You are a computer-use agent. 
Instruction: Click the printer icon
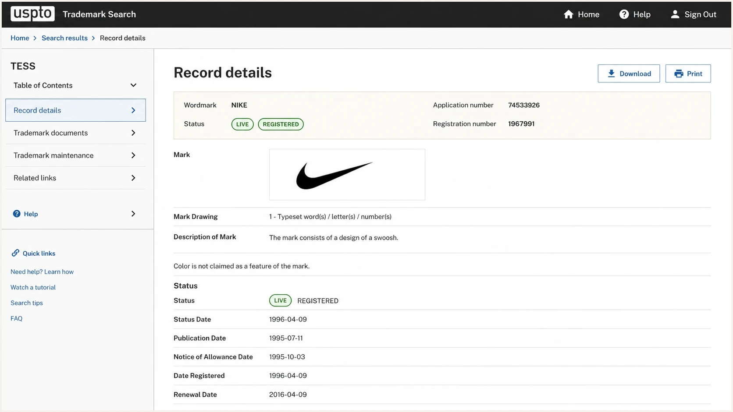[x=679, y=74]
